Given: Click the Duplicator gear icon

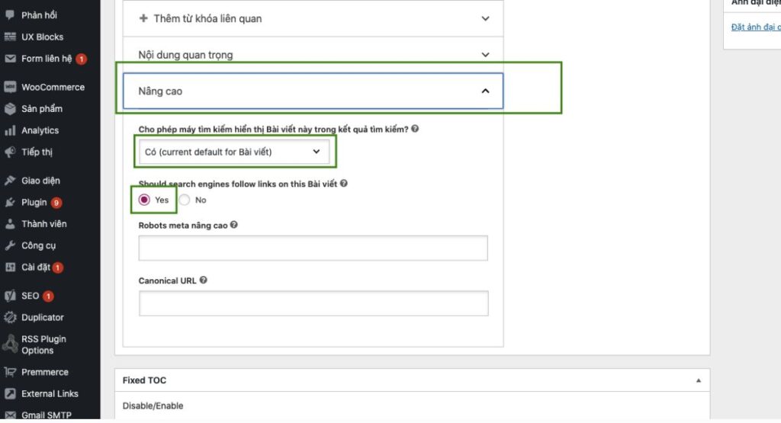Looking at the screenshot, I should 10,317.
